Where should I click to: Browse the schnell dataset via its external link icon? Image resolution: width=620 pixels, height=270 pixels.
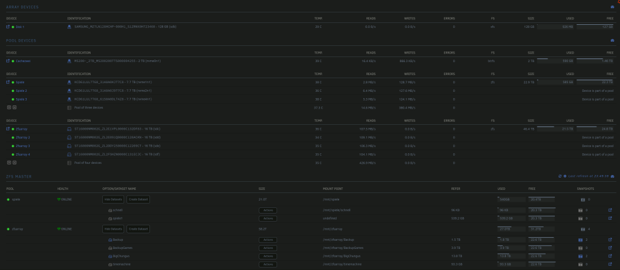[610, 210]
